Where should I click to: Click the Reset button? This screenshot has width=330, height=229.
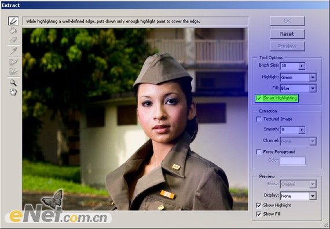click(287, 34)
